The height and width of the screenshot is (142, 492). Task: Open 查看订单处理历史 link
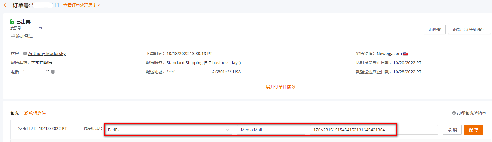[x=82, y=5]
